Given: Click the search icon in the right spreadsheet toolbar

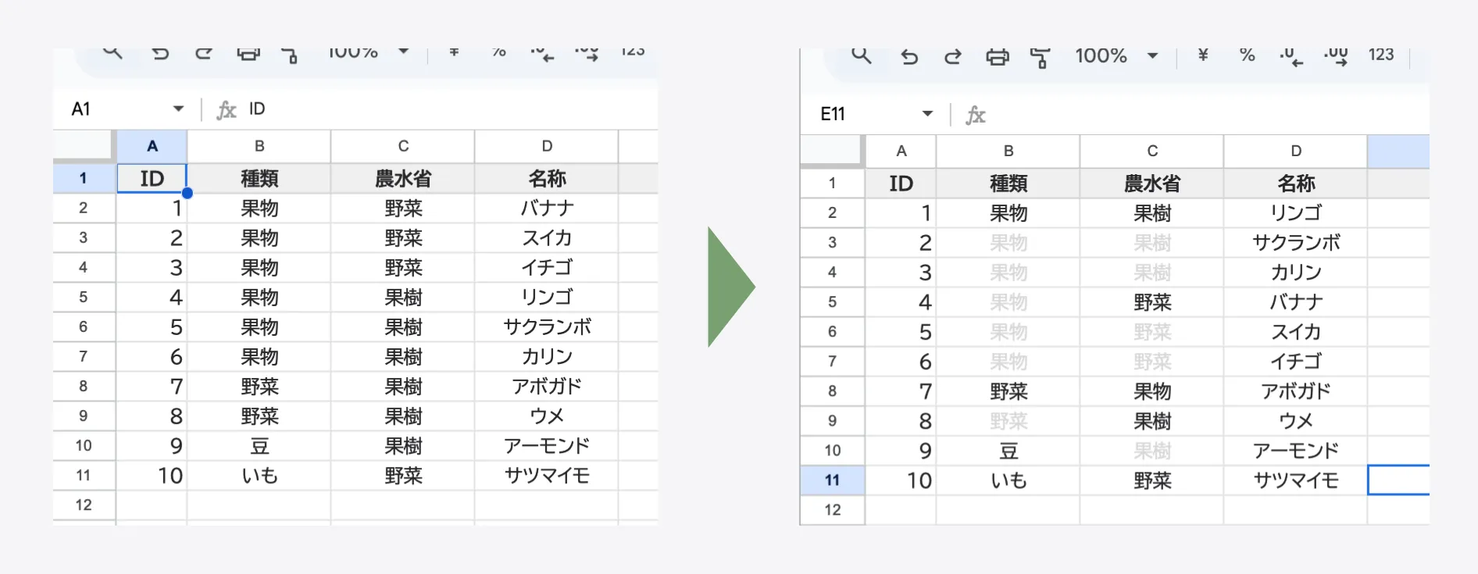Looking at the screenshot, I should [x=861, y=55].
